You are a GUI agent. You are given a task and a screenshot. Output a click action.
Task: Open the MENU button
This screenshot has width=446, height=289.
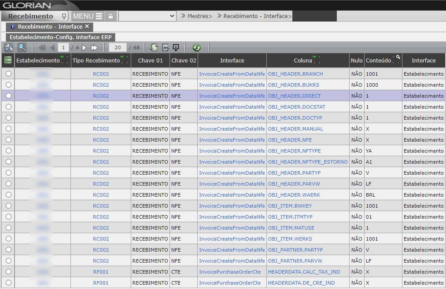tap(88, 16)
